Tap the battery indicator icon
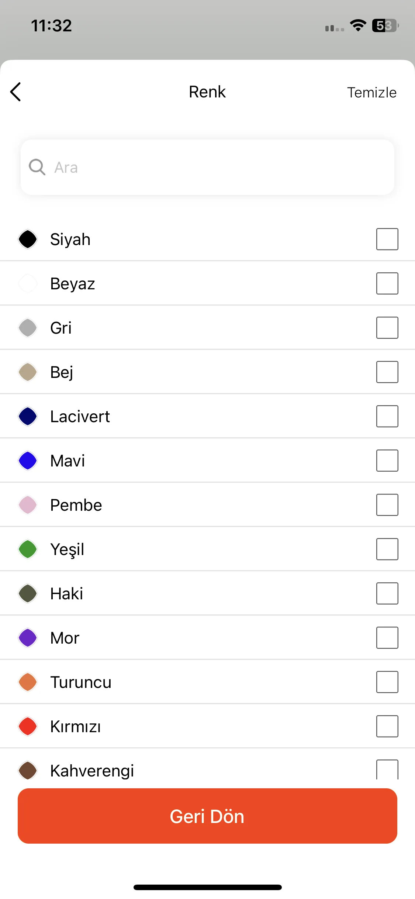Image resolution: width=415 pixels, height=899 pixels. [x=385, y=25]
